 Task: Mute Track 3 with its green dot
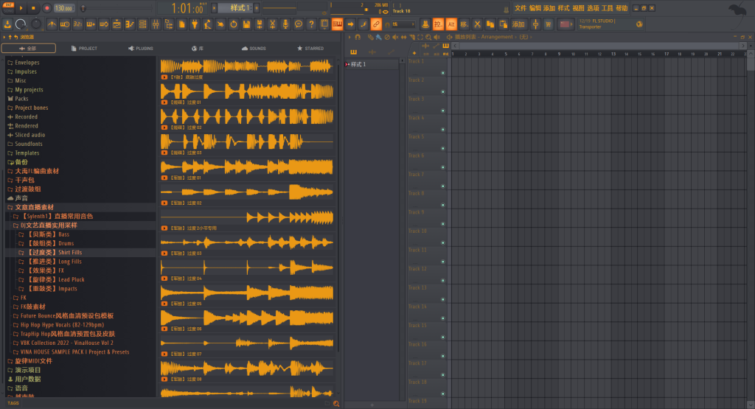tap(442, 111)
